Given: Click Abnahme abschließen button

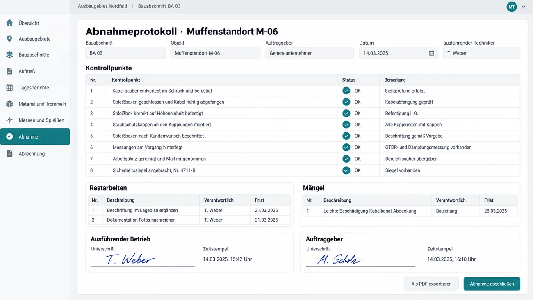Looking at the screenshot, I should pyautogui.click(x=492, y=284).
